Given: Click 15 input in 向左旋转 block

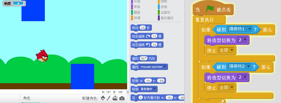Looking at the screenshot, I should pyautogui.click(x=154, y=45).
